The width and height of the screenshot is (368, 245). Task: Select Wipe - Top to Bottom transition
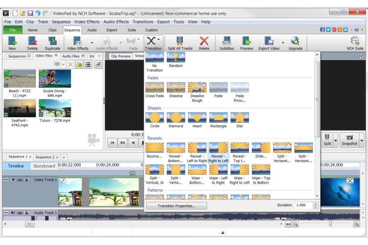point(261,174)
